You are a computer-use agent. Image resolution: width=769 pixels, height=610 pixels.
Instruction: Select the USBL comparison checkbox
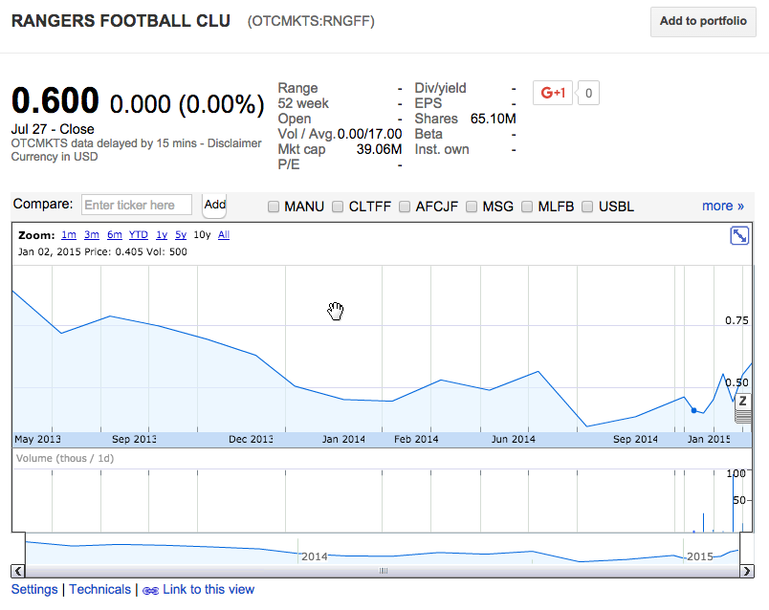(x=587, y=207)
